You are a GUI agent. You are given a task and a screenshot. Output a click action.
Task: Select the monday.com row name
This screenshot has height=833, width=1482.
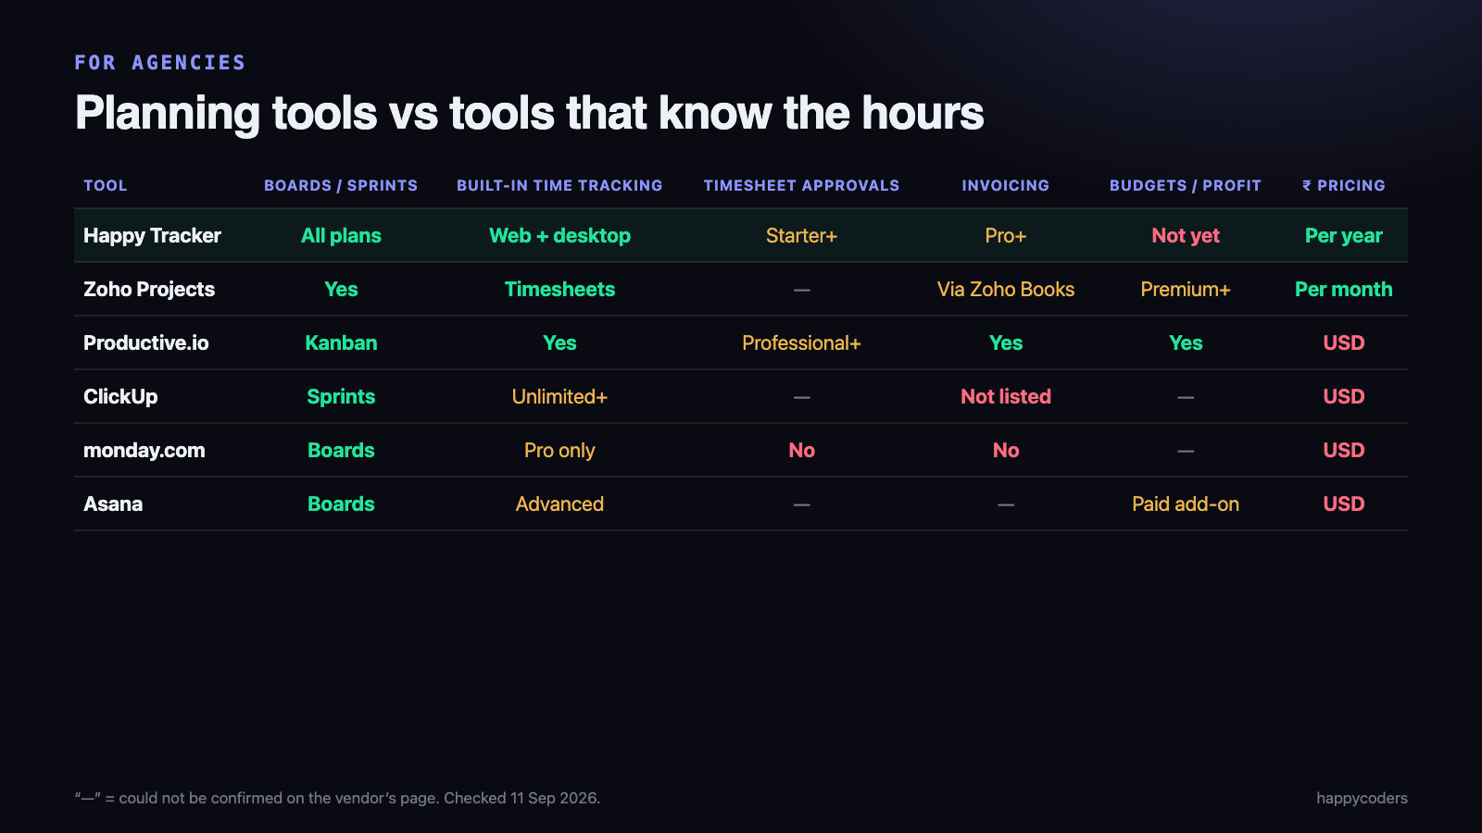pyautogui.click(x=144, y=451)
